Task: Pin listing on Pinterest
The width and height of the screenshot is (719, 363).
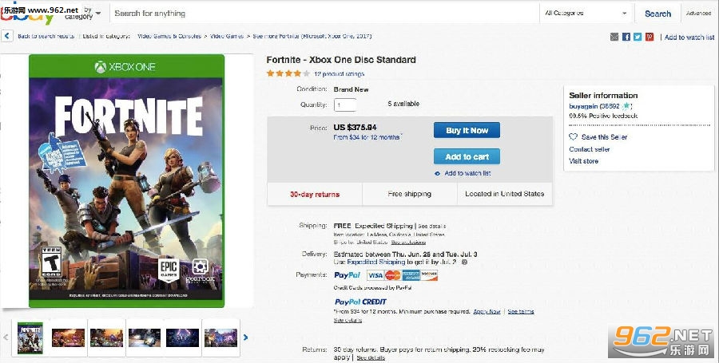Action: (x=649, y=37)
